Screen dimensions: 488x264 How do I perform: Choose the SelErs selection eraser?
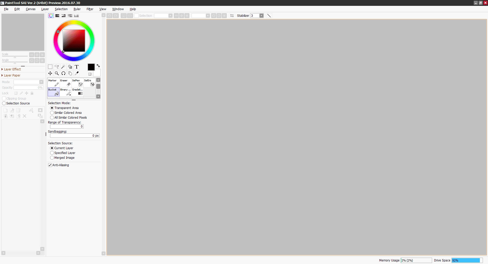tap(89, 83)
